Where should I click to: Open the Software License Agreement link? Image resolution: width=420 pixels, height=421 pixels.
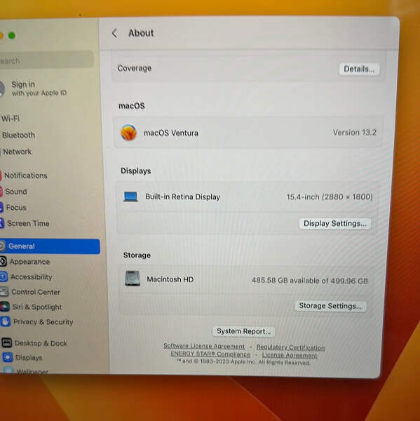204,346
